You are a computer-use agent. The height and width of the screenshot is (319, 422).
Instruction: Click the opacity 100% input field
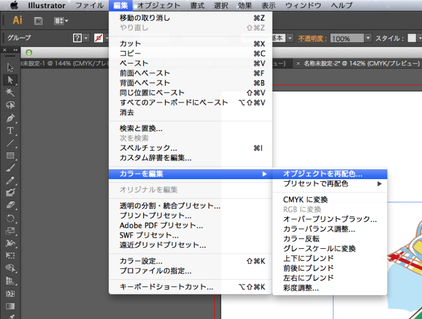pos(347,38)
